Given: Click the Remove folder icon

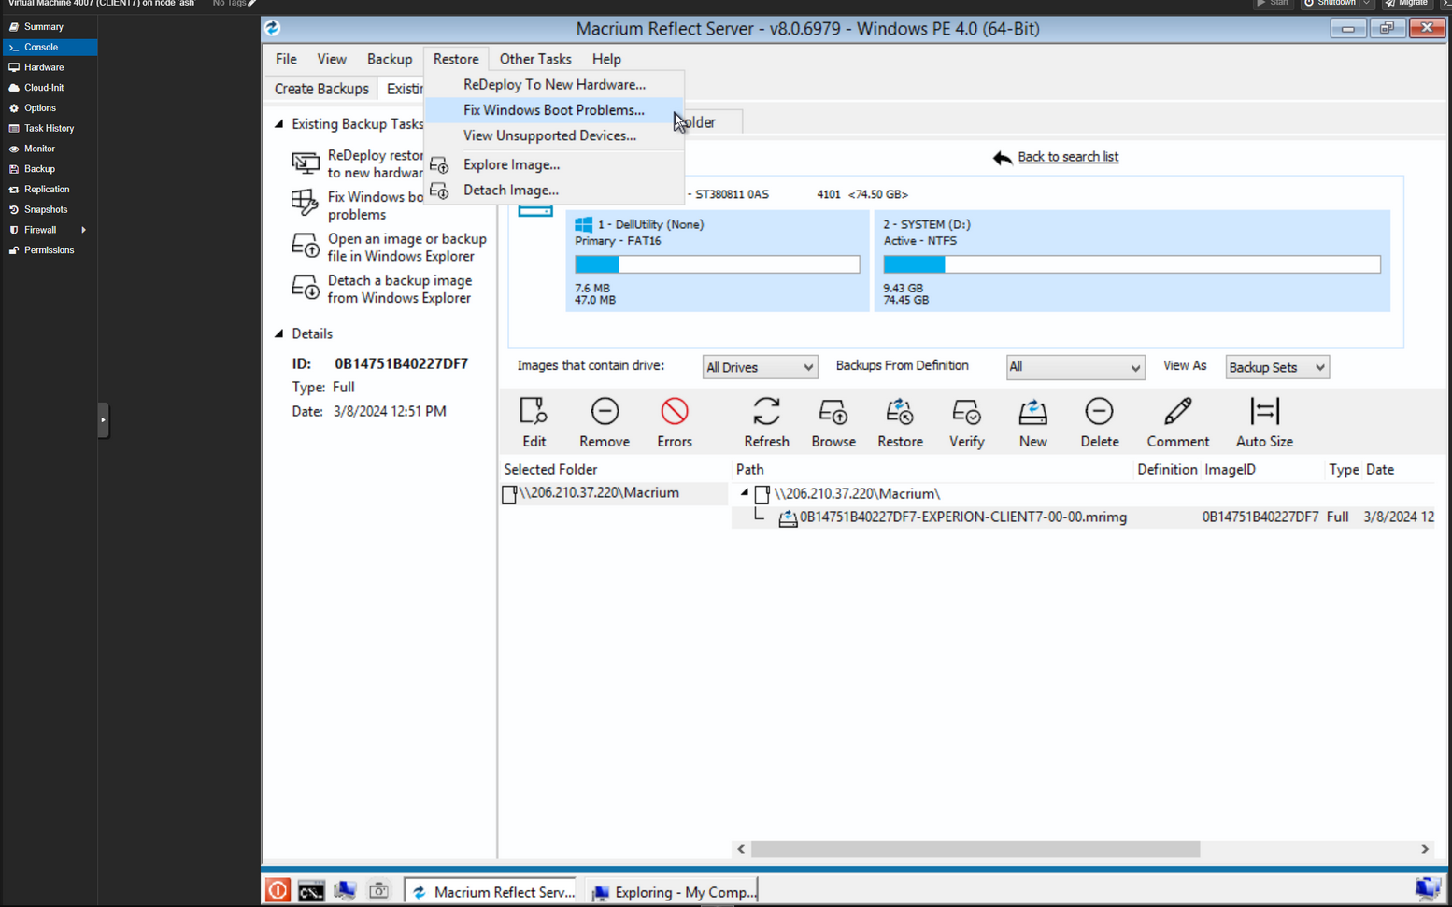Looking at the screenshot, I should click(605, 412).
